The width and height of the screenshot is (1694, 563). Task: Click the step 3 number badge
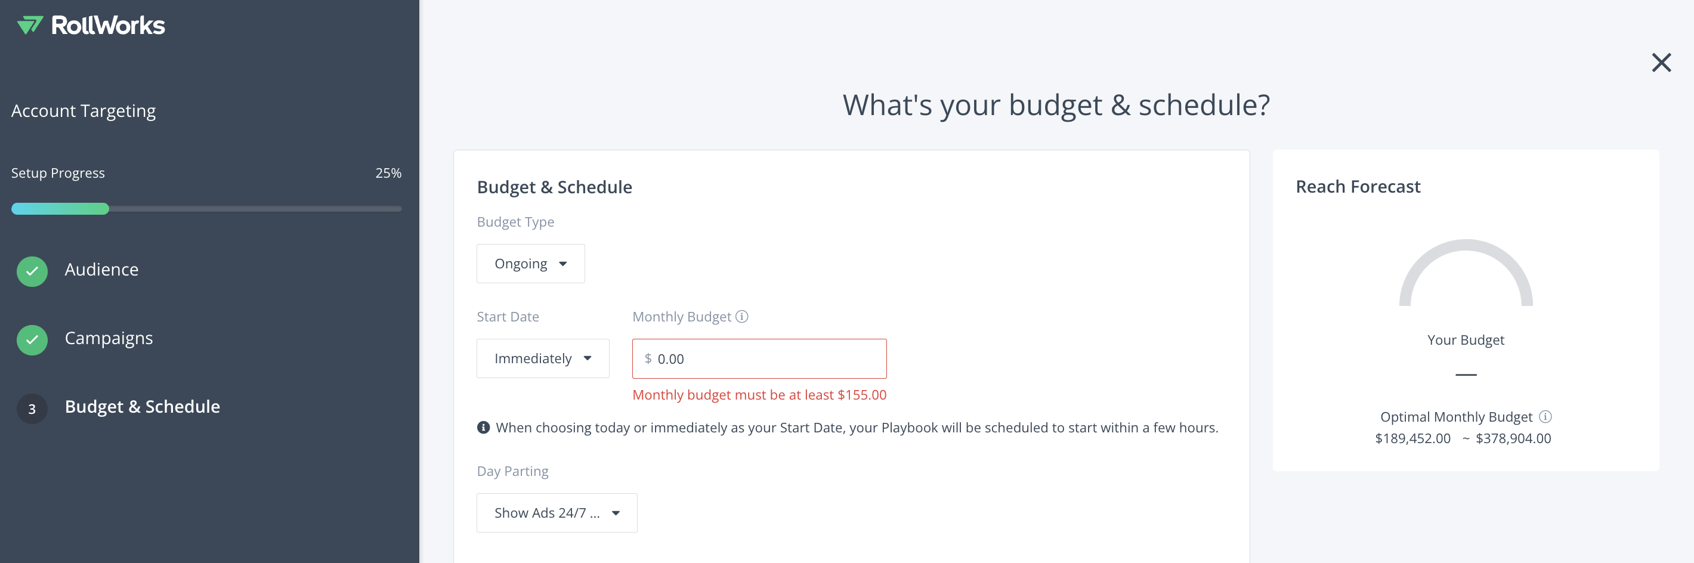click(32, 409)
